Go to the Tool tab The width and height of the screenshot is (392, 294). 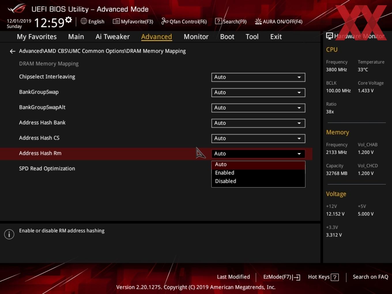point(252,37)
